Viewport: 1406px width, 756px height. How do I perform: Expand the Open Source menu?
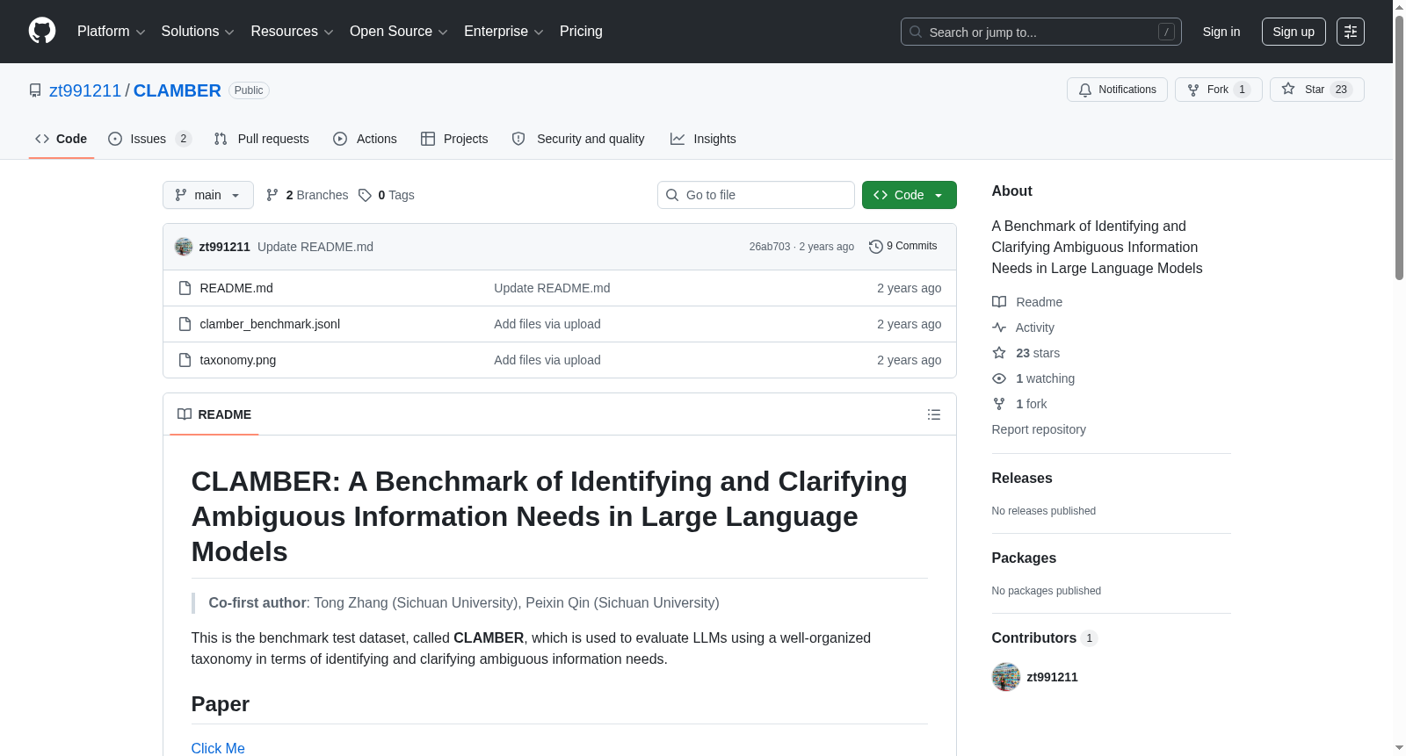point(399,32)
